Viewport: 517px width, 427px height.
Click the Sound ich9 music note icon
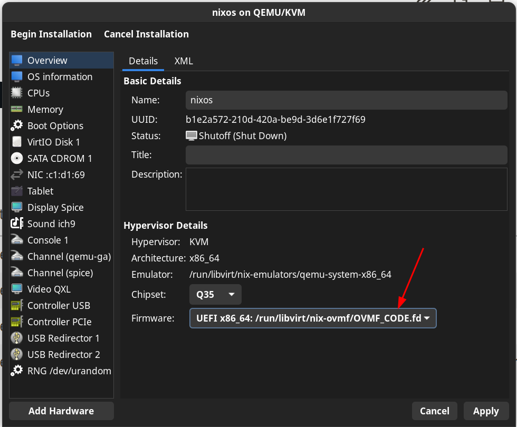click(17, 224)
